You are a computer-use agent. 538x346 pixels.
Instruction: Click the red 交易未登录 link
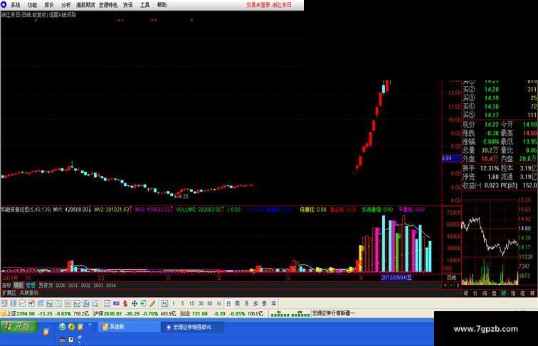pos(258,5)
